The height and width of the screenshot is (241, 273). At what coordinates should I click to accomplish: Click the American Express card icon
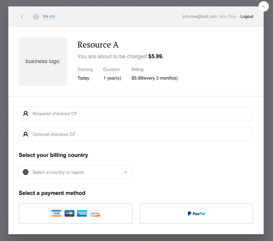pyautogui.click(x=82, y=213)
